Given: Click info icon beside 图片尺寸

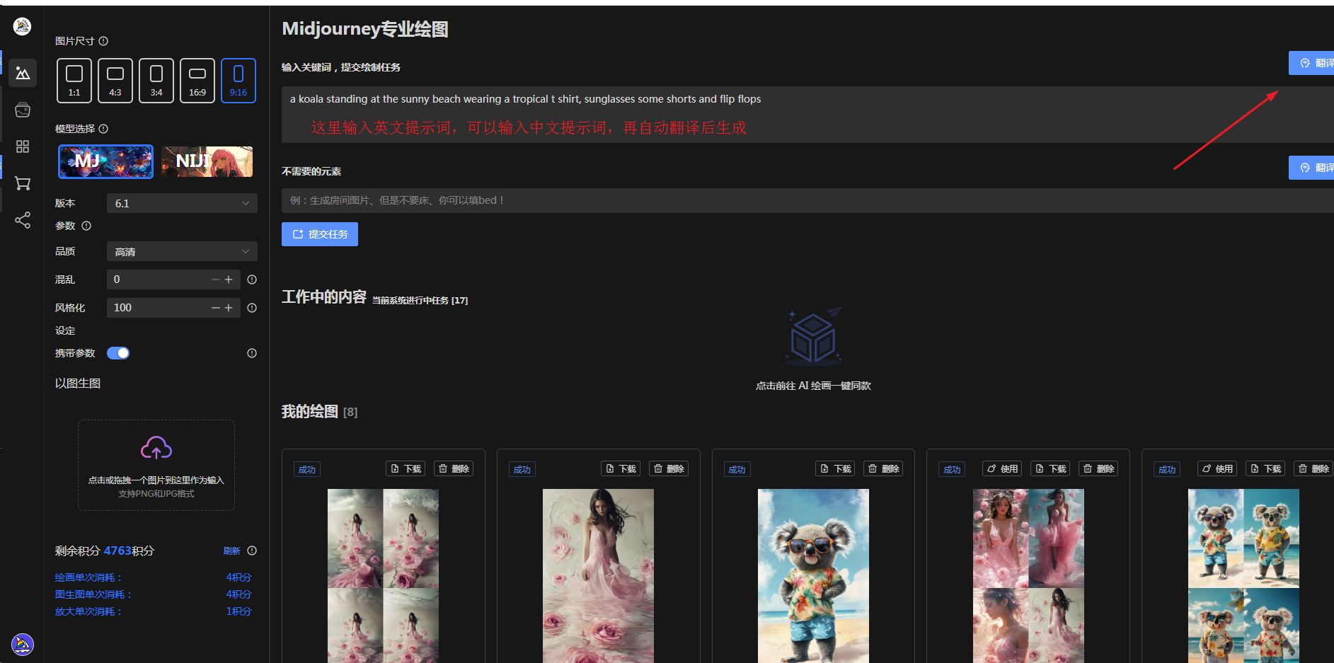Looking at the screenshot, I should pos(103,41).
